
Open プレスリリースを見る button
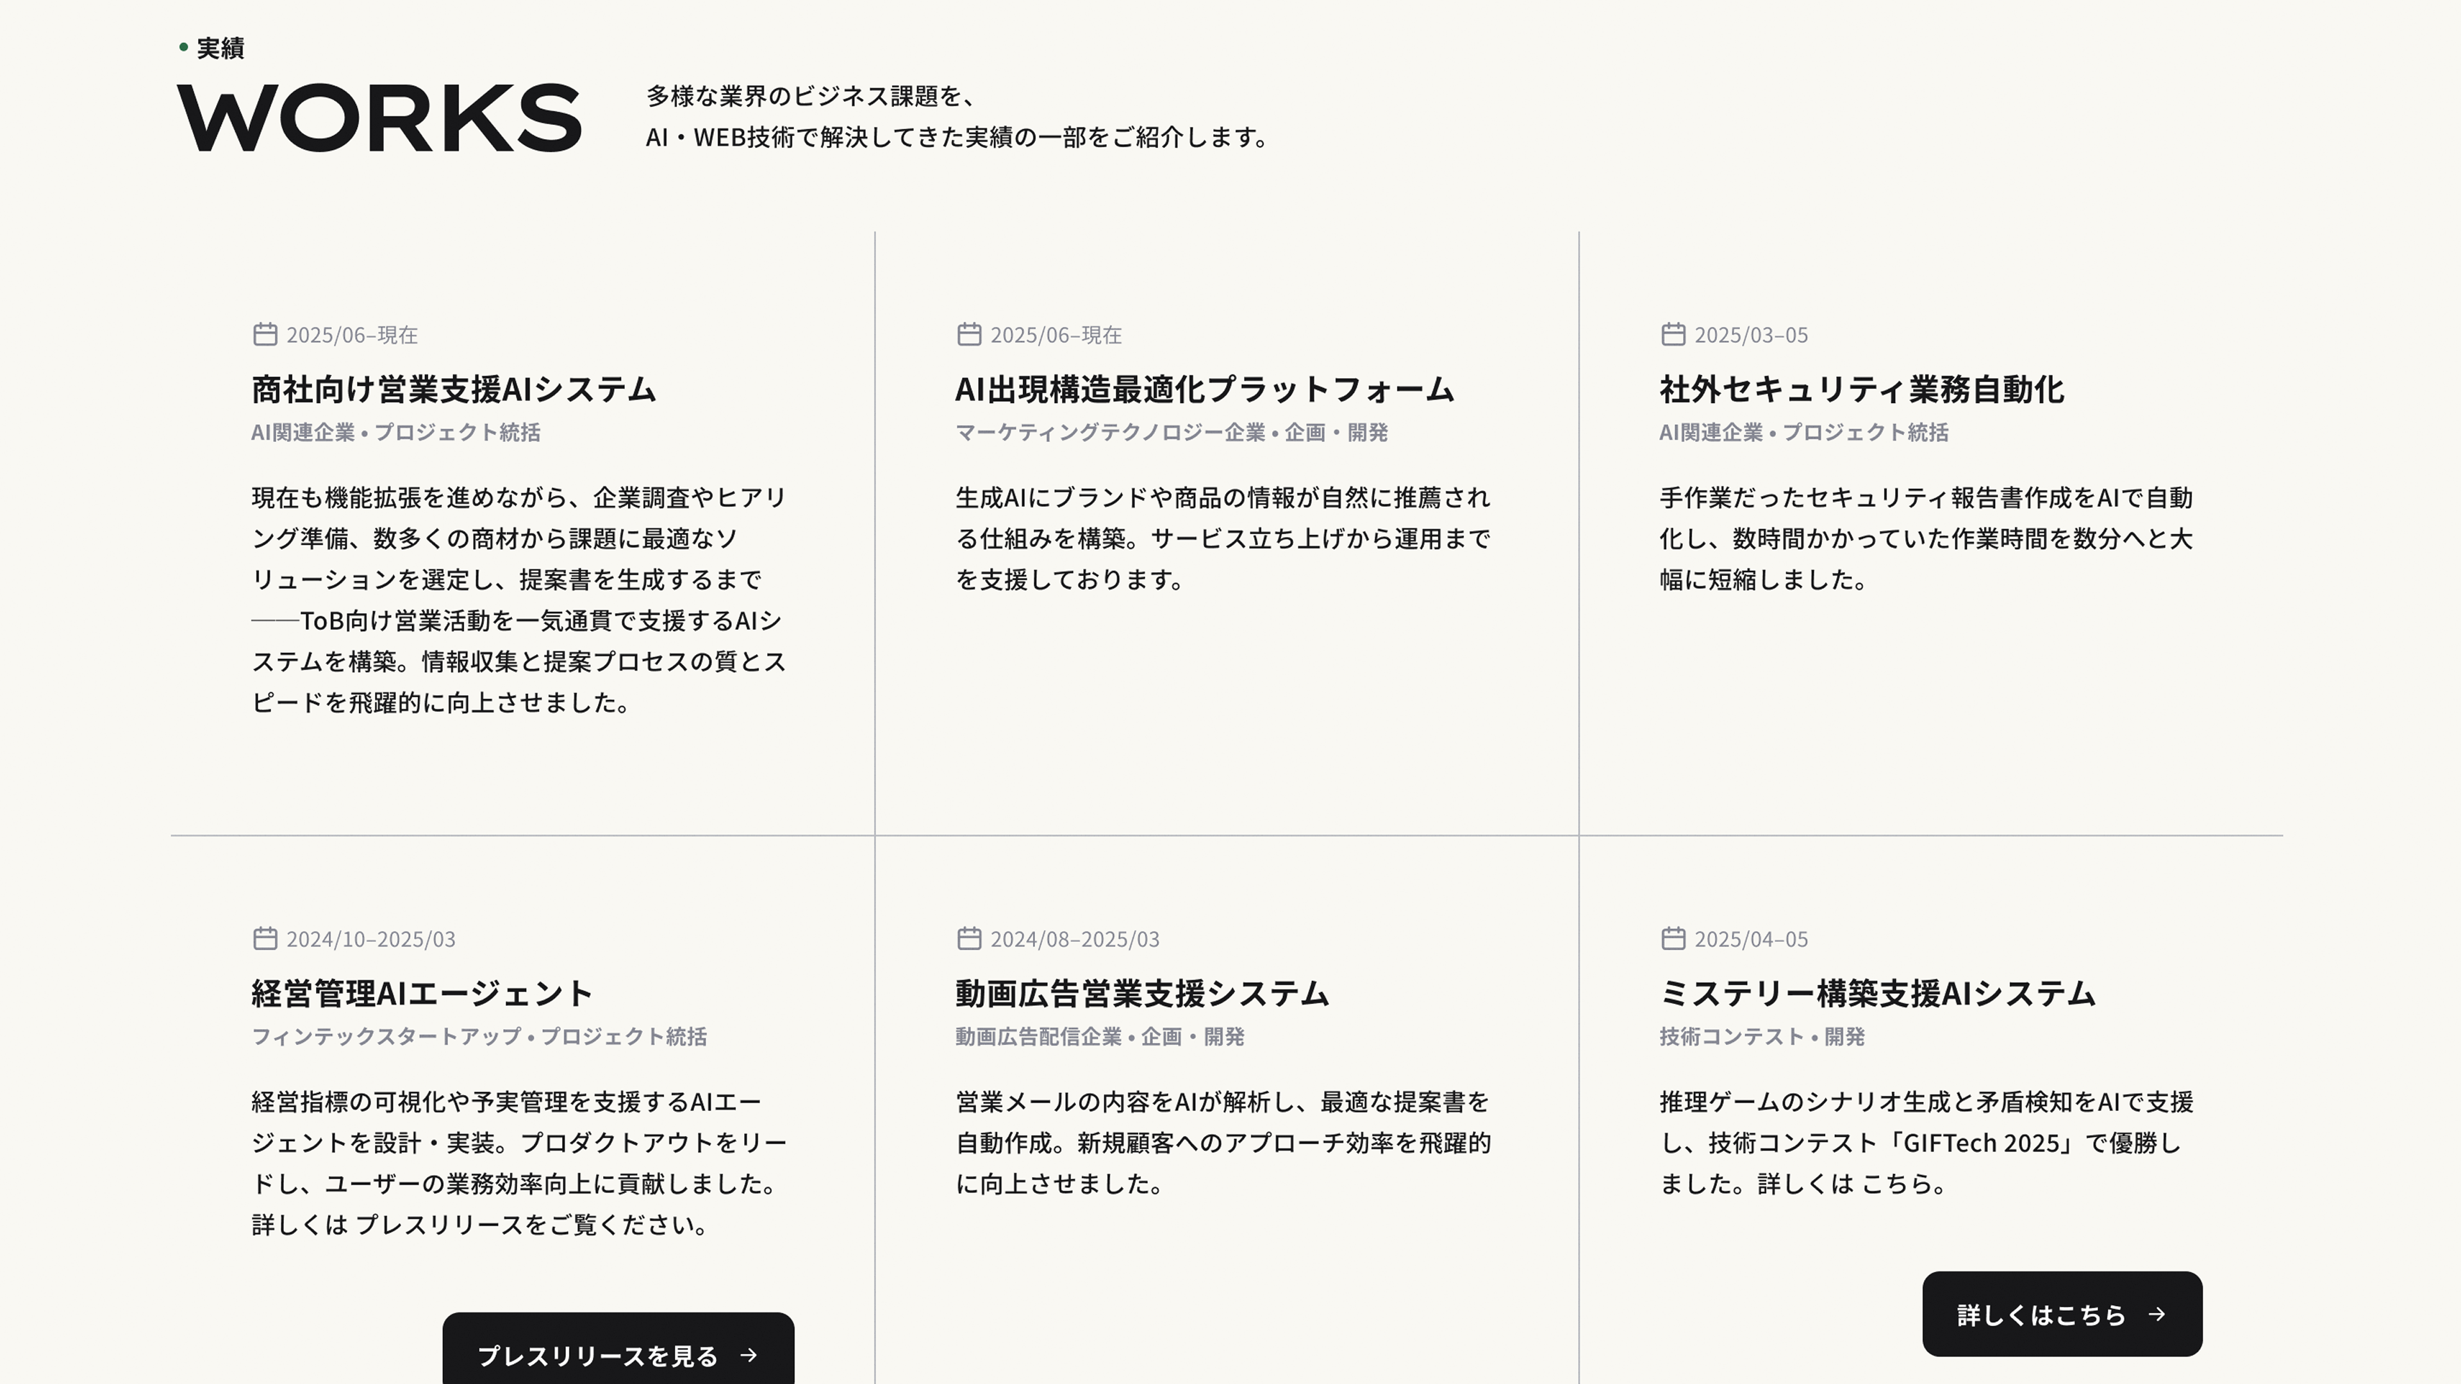[x=618, y=1349]
